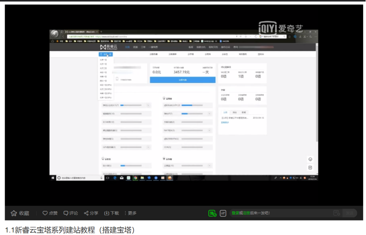
Task: Open danmaku style icon beside send button
Action: [x=337, y=213]
